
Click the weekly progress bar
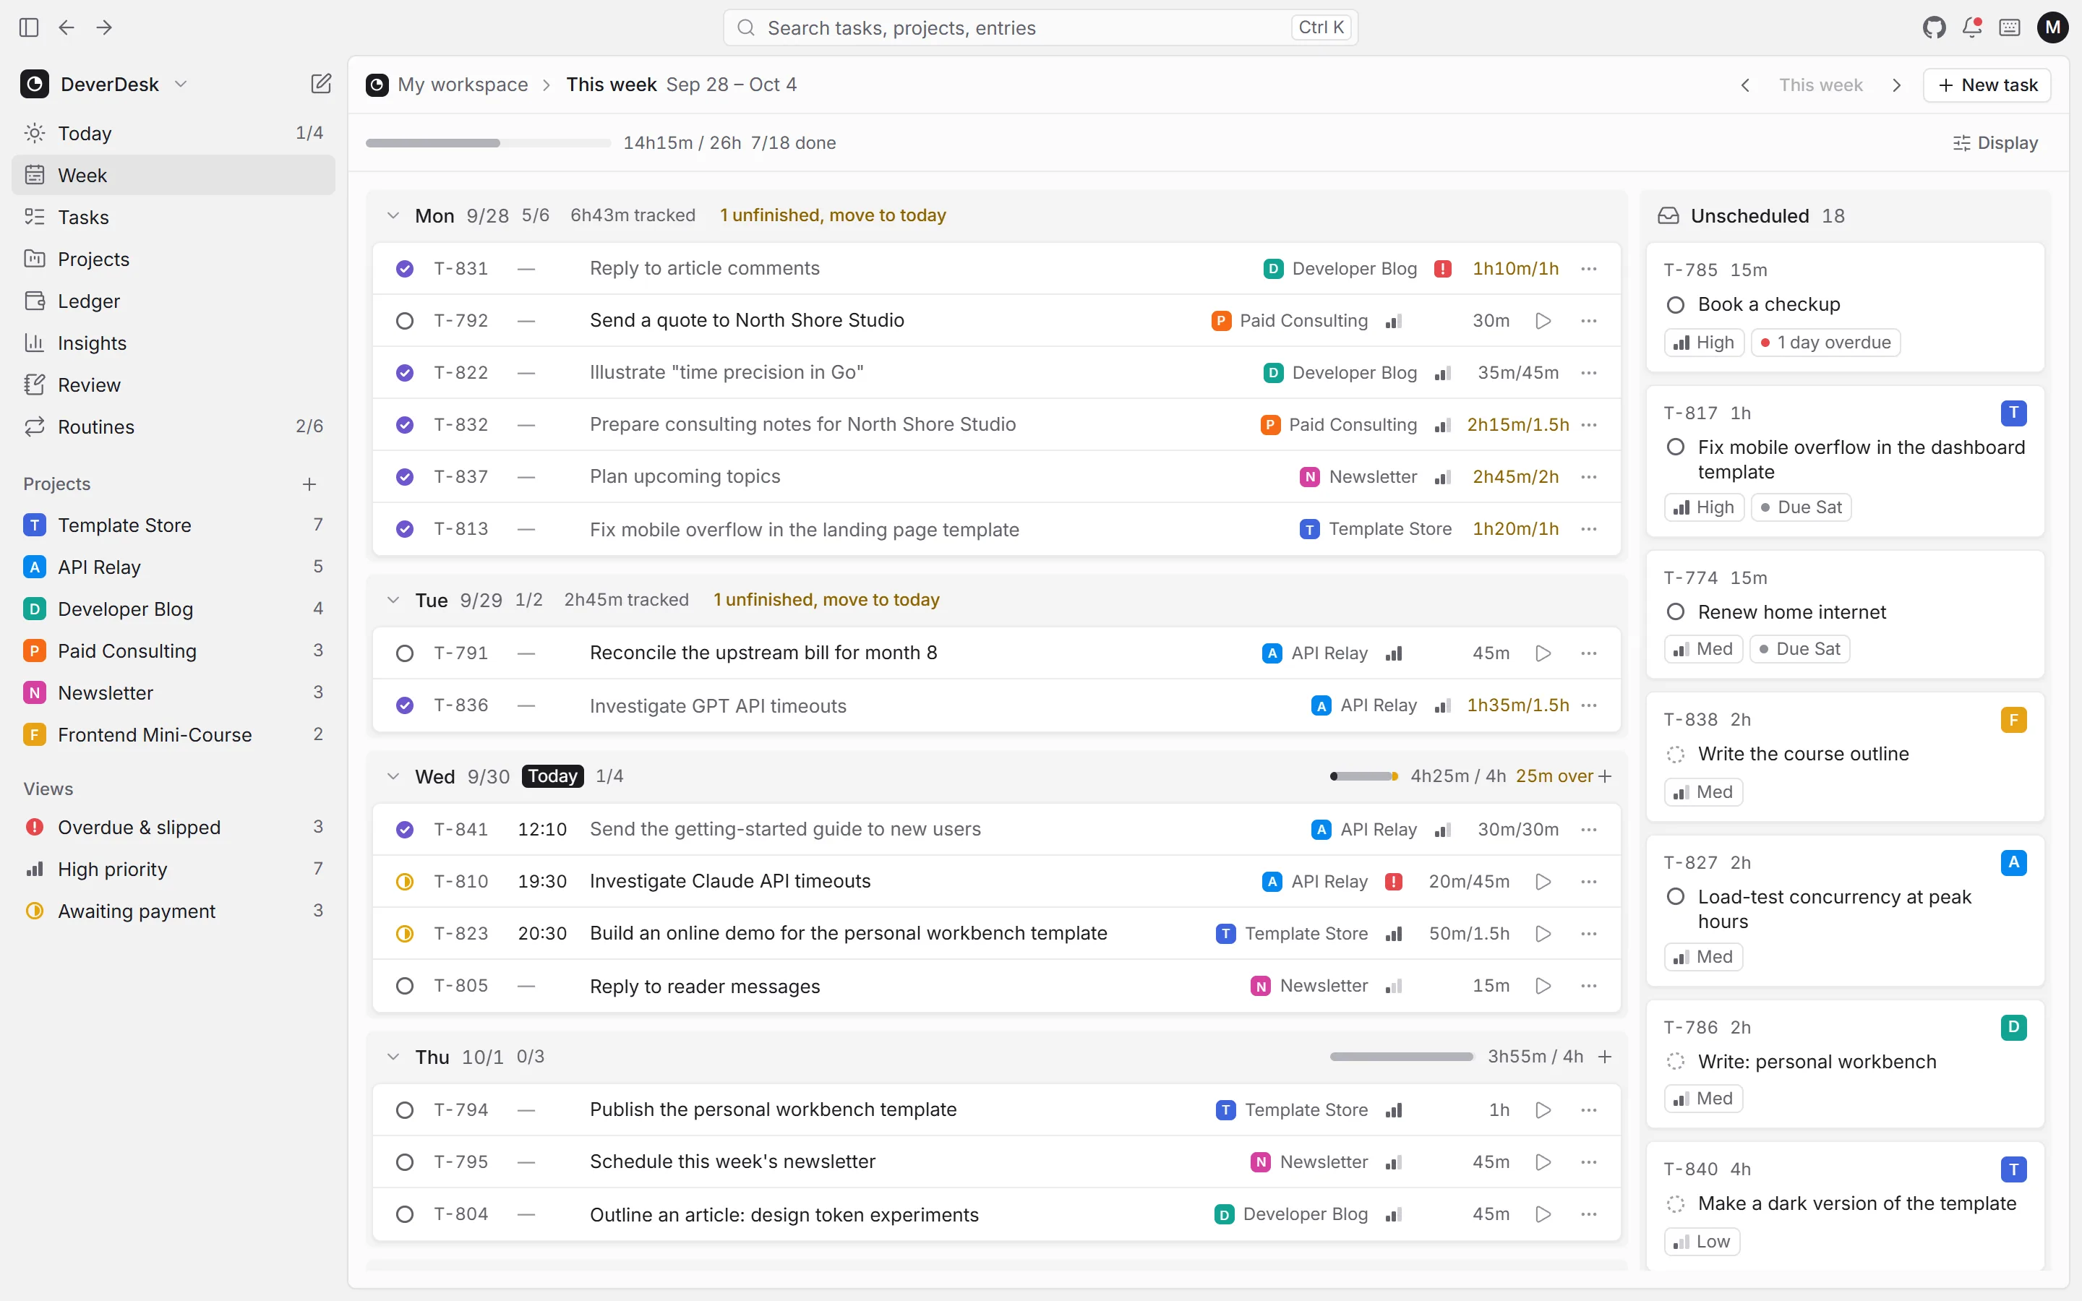[488, 143]
